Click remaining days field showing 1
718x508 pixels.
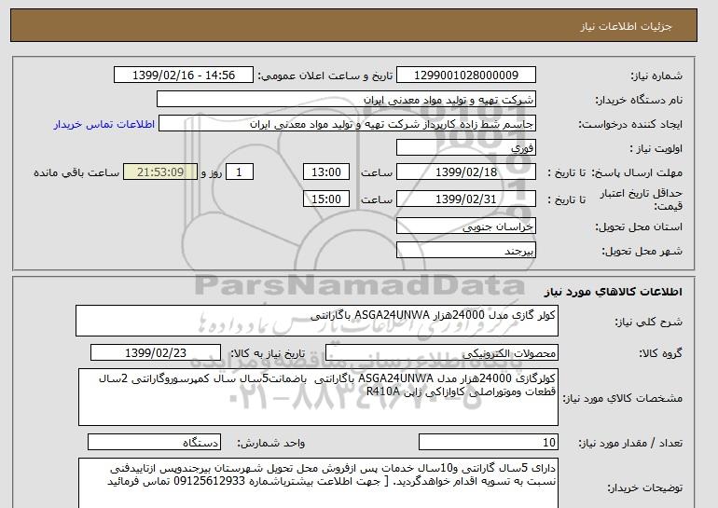(x=239, y=172)
